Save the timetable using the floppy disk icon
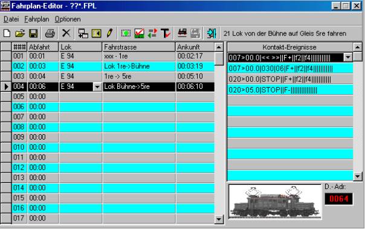365x229 pixels. [x=33, y=33]
